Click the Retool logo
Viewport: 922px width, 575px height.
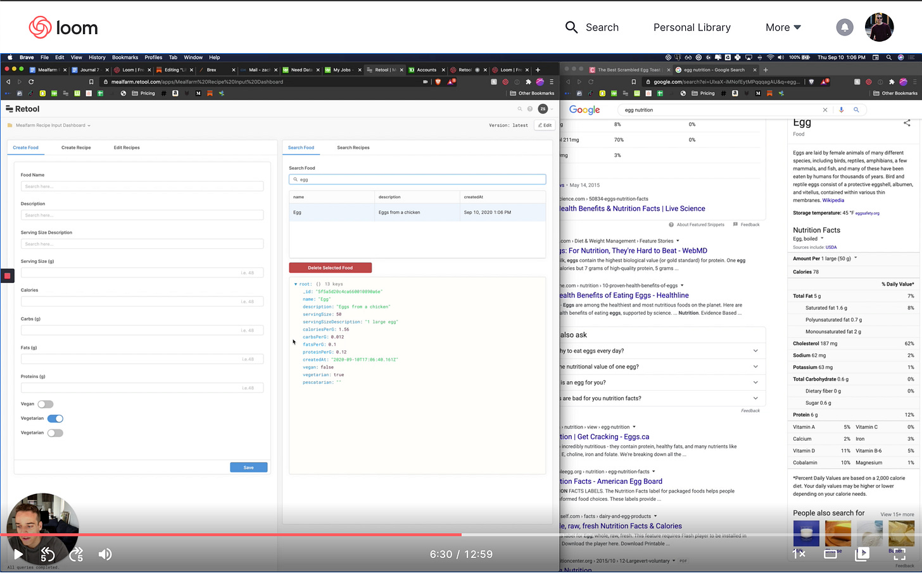(x=23, y=109)
